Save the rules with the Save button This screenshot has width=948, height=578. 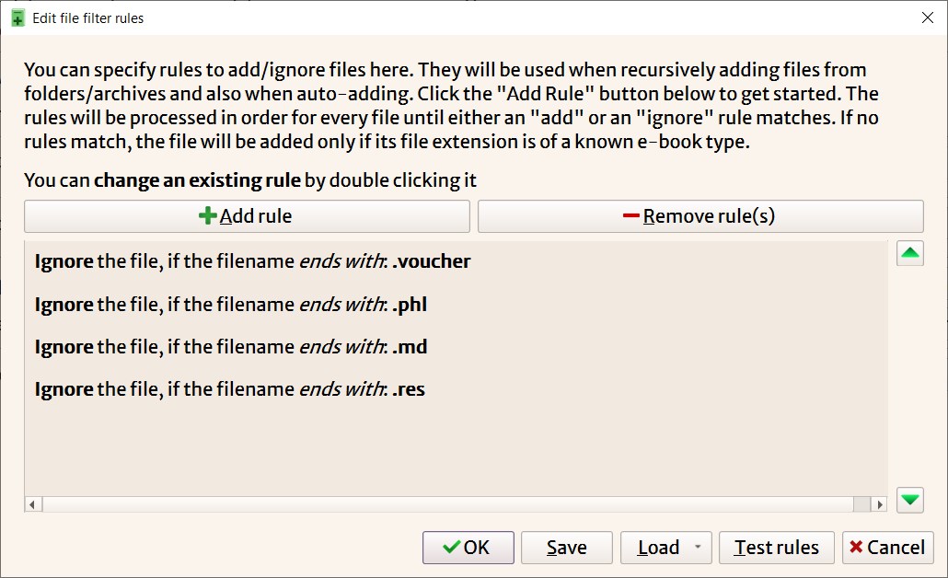point(566,548)
